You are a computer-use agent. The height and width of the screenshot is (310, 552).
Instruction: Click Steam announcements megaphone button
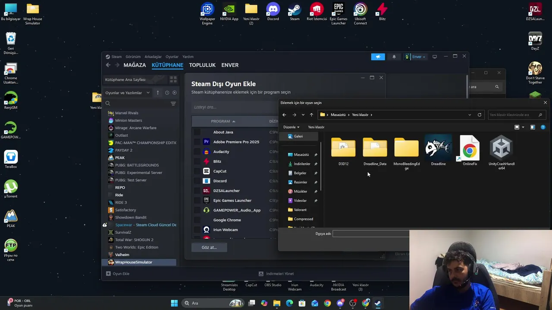point(378,57)
